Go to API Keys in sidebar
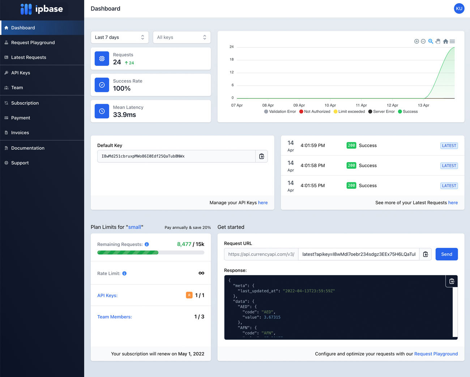 pyautogui.click(x=21, y=73)
